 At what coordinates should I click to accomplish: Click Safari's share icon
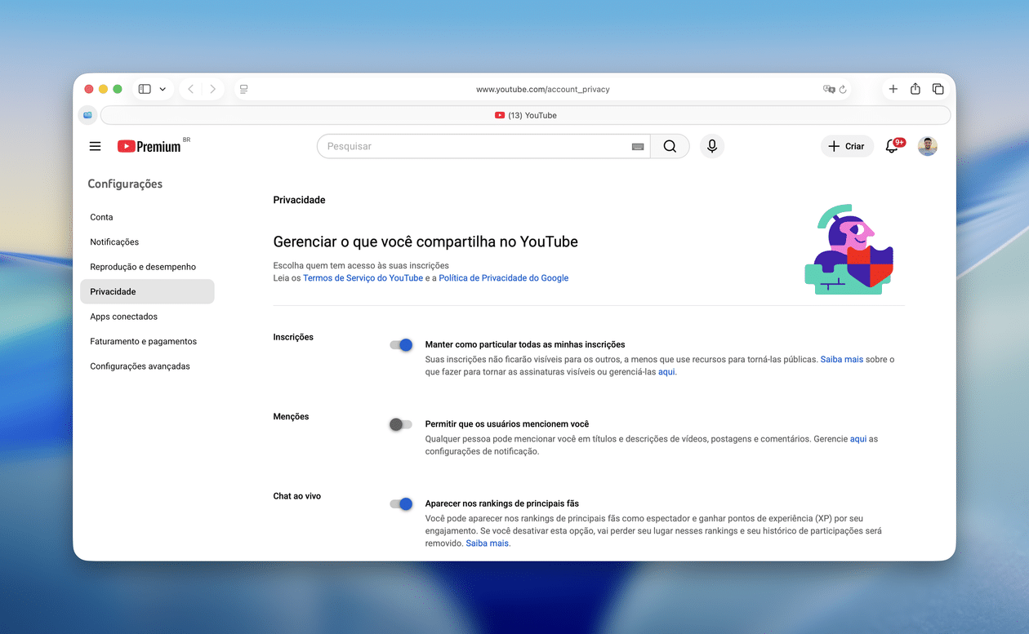[915, 89]
